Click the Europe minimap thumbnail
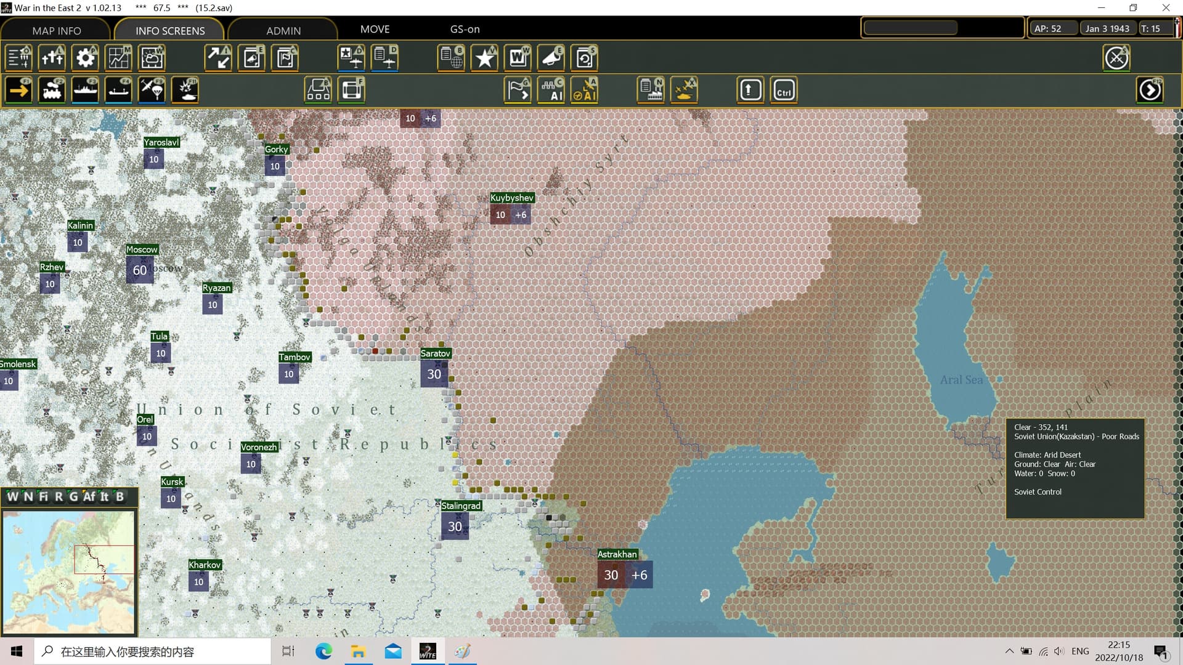The height and width of the screenshot is (665, 1183). [x=68, y=572]
